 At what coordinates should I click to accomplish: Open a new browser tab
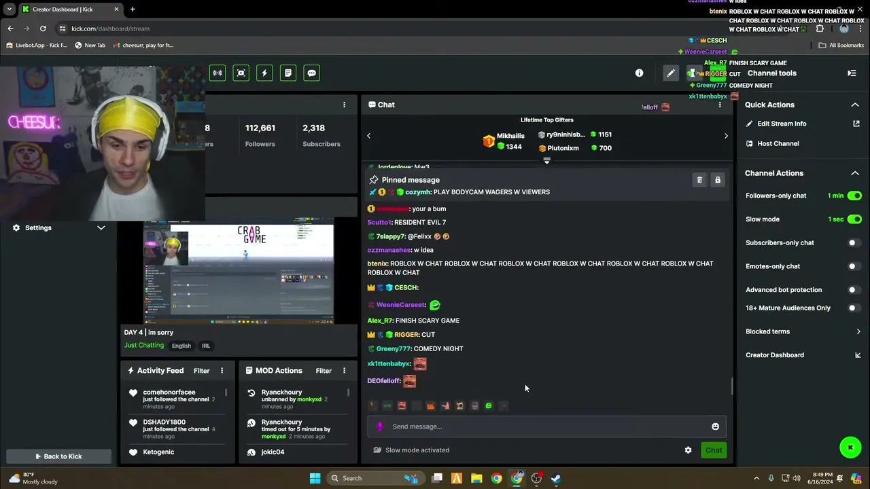[x=133, y=10]
